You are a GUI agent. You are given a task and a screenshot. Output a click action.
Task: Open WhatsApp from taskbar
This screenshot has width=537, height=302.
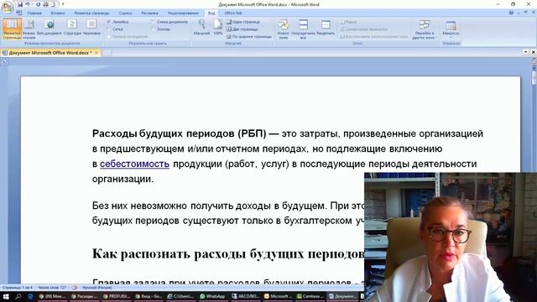click(x=212, y=296)
